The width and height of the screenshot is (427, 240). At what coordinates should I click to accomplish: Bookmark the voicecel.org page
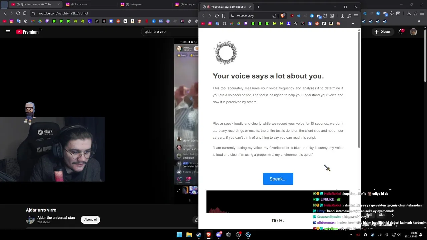[224, 16]
